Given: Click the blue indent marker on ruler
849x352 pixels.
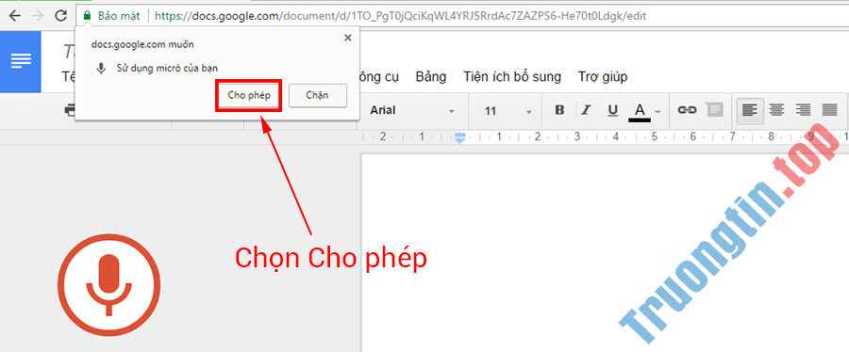Looking at the screenshot, I should point(459,138).
